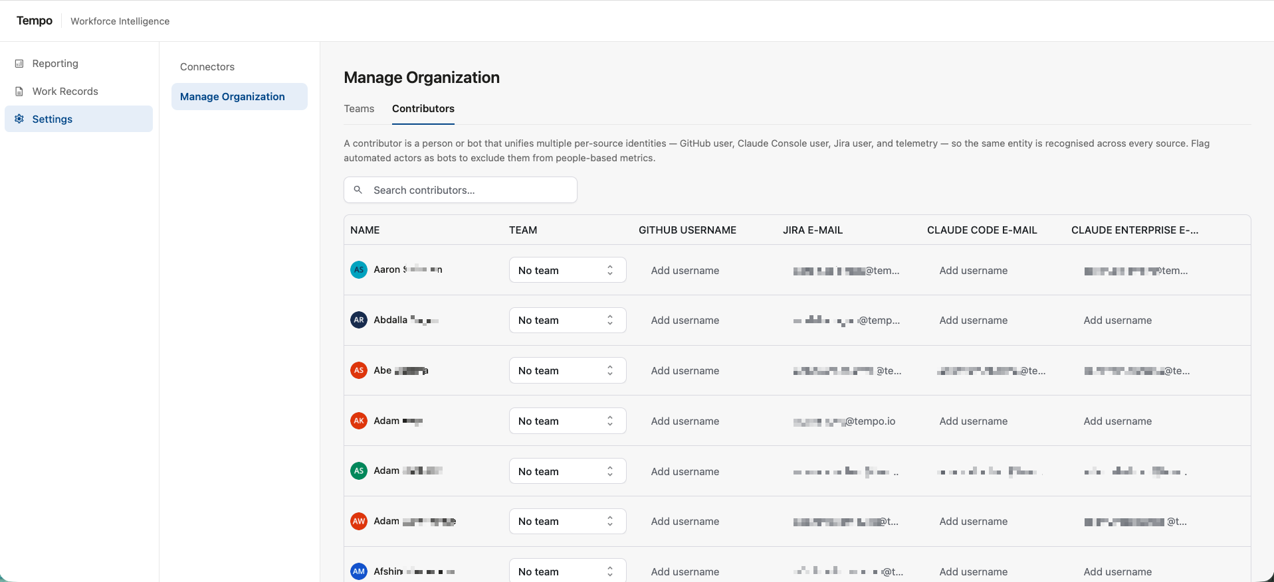1274x582 pixels.
Task: Add Claude Code e-mail for Abdalla
Action: pyautogui.click(x=974, y=321)
